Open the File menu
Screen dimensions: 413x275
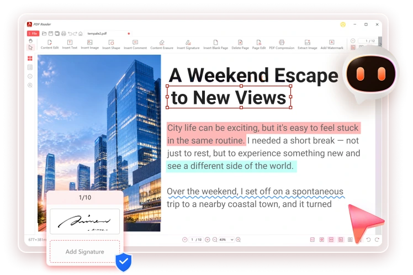(x=33, y=34)
